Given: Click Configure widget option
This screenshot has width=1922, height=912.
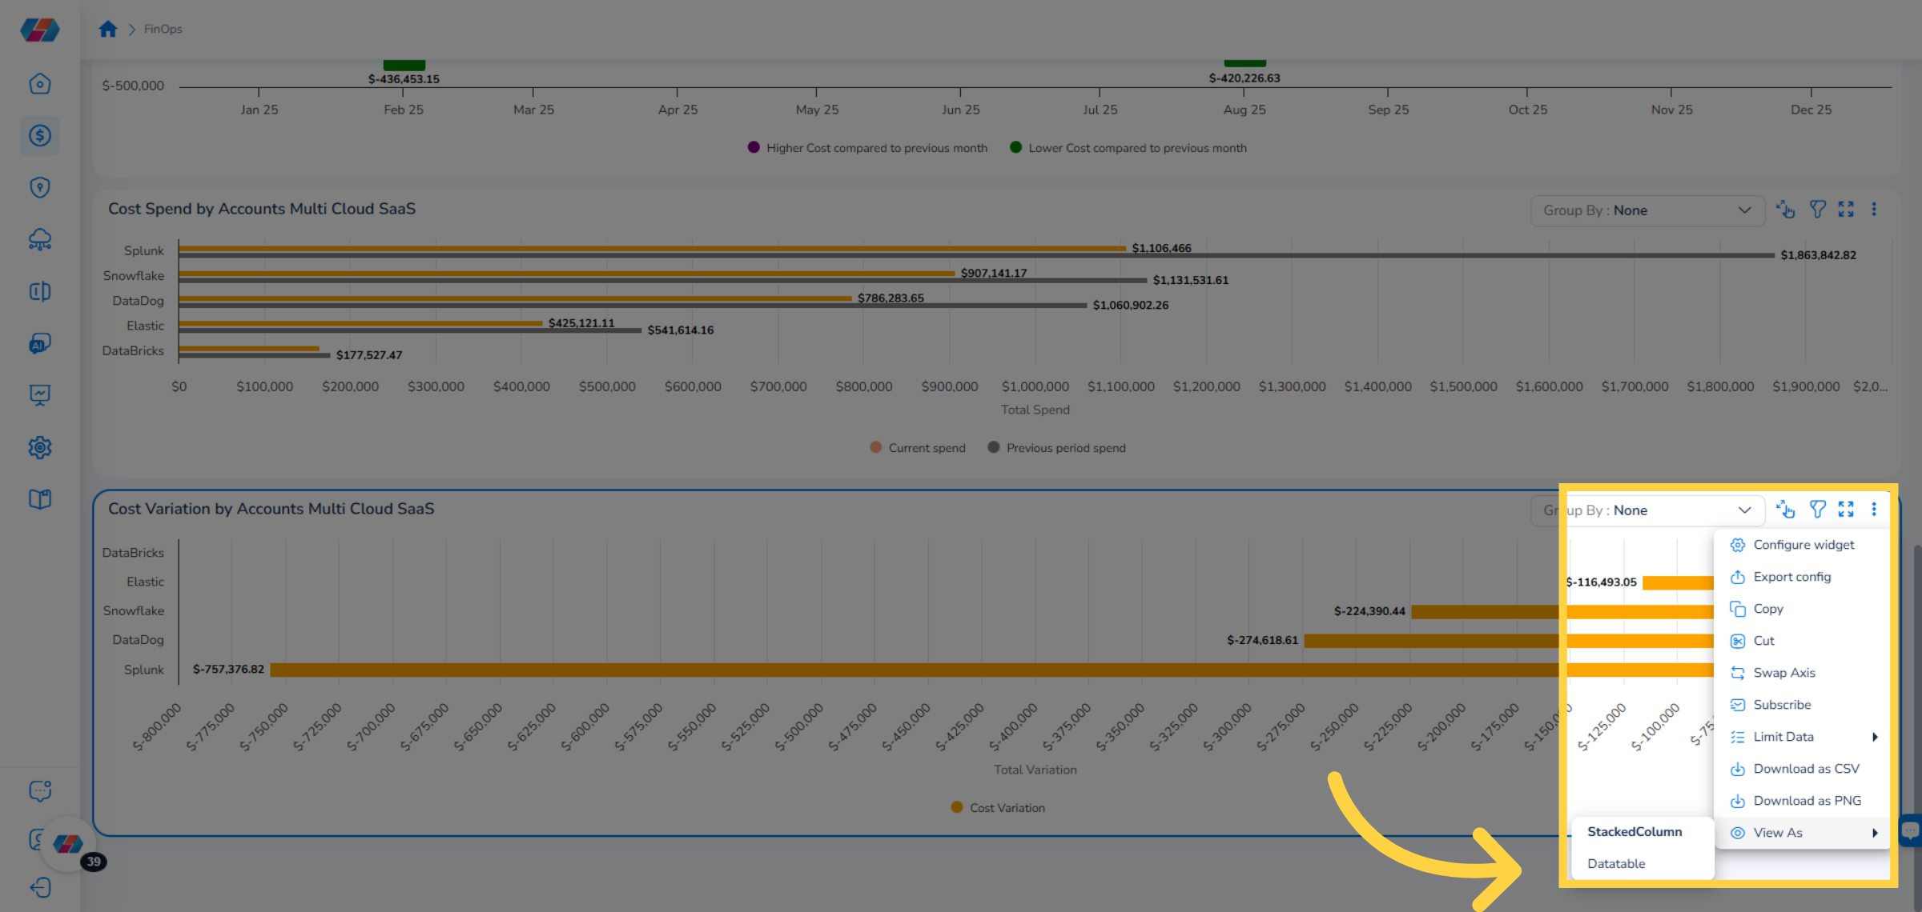Looking at the screenshot, I should click(1803, 545).
